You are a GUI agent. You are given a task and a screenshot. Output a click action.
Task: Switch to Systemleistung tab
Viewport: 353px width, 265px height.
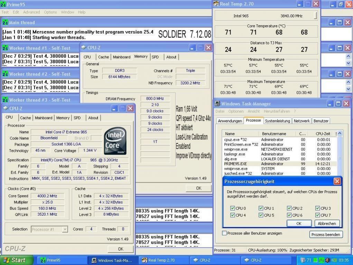(277, 121)
